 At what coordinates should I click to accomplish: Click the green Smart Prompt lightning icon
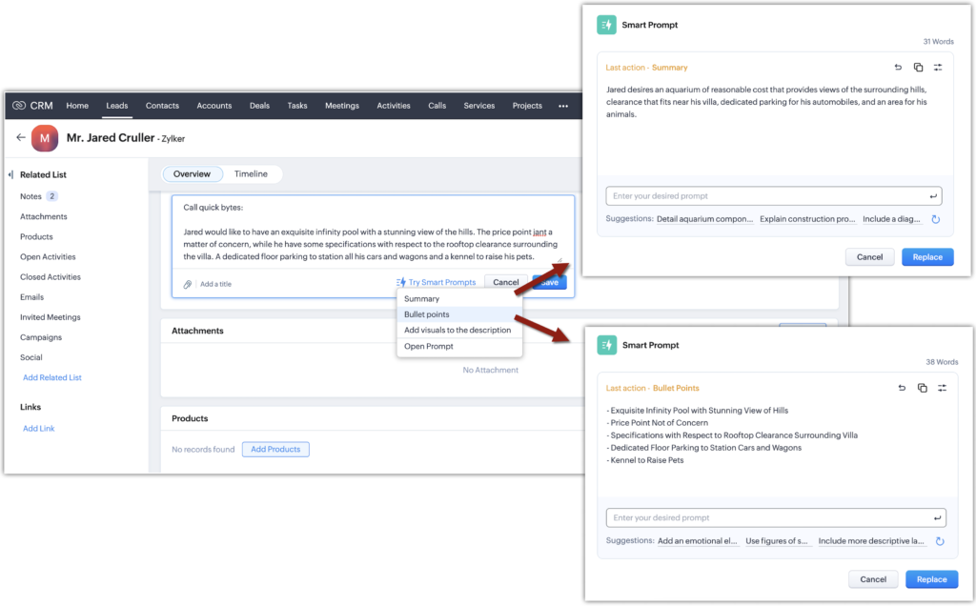point(606,24)
